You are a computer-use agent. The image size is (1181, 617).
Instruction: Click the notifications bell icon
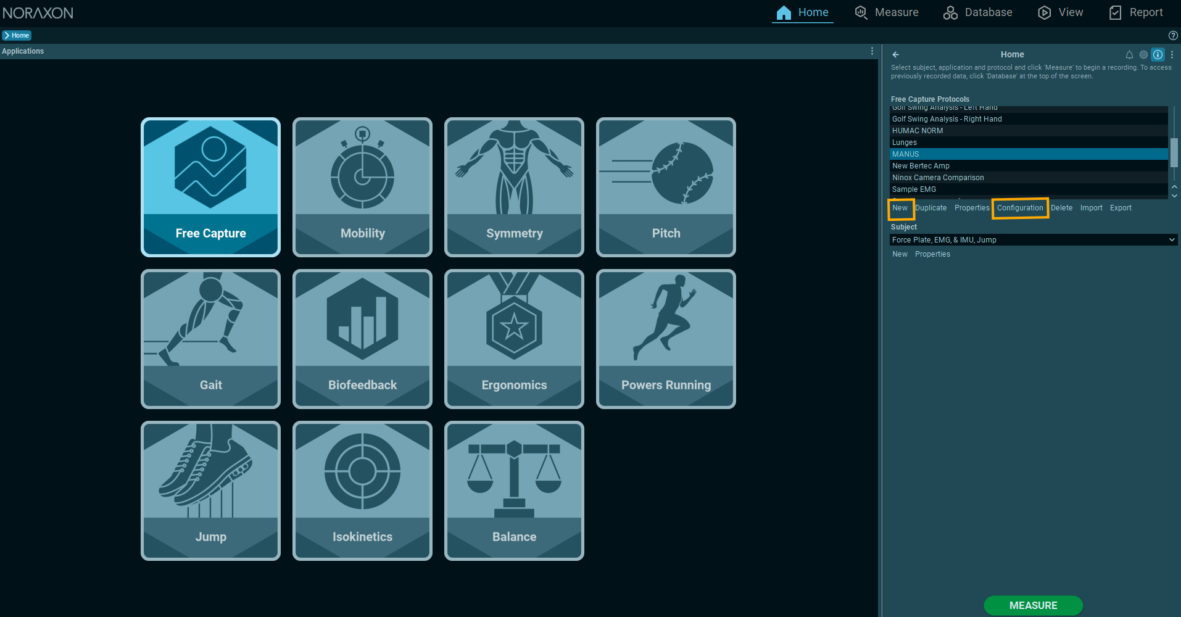tap(1129, 54)
